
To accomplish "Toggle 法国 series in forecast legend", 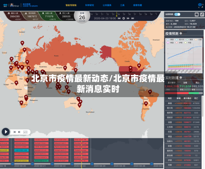I will coord(198,40).
